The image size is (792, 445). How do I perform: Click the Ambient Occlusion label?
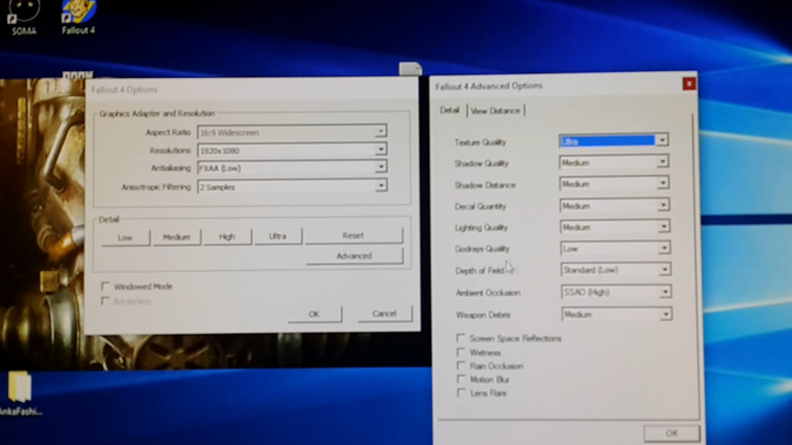pos(488,293)
